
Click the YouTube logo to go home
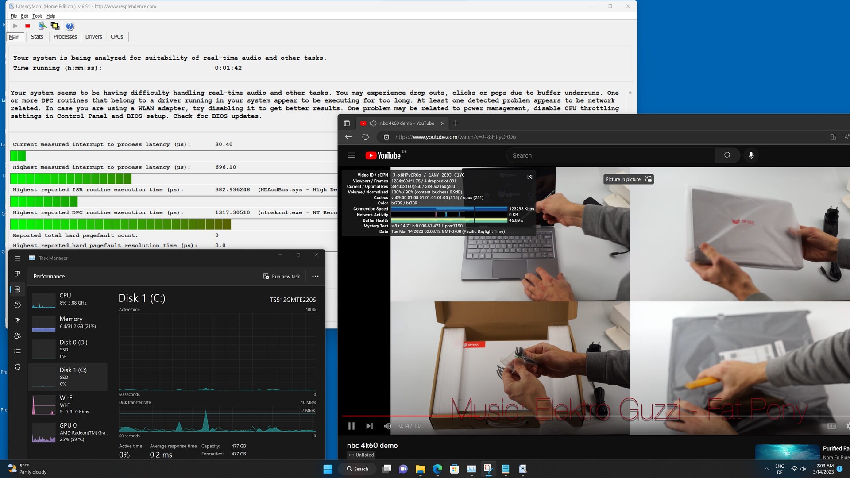383,155
